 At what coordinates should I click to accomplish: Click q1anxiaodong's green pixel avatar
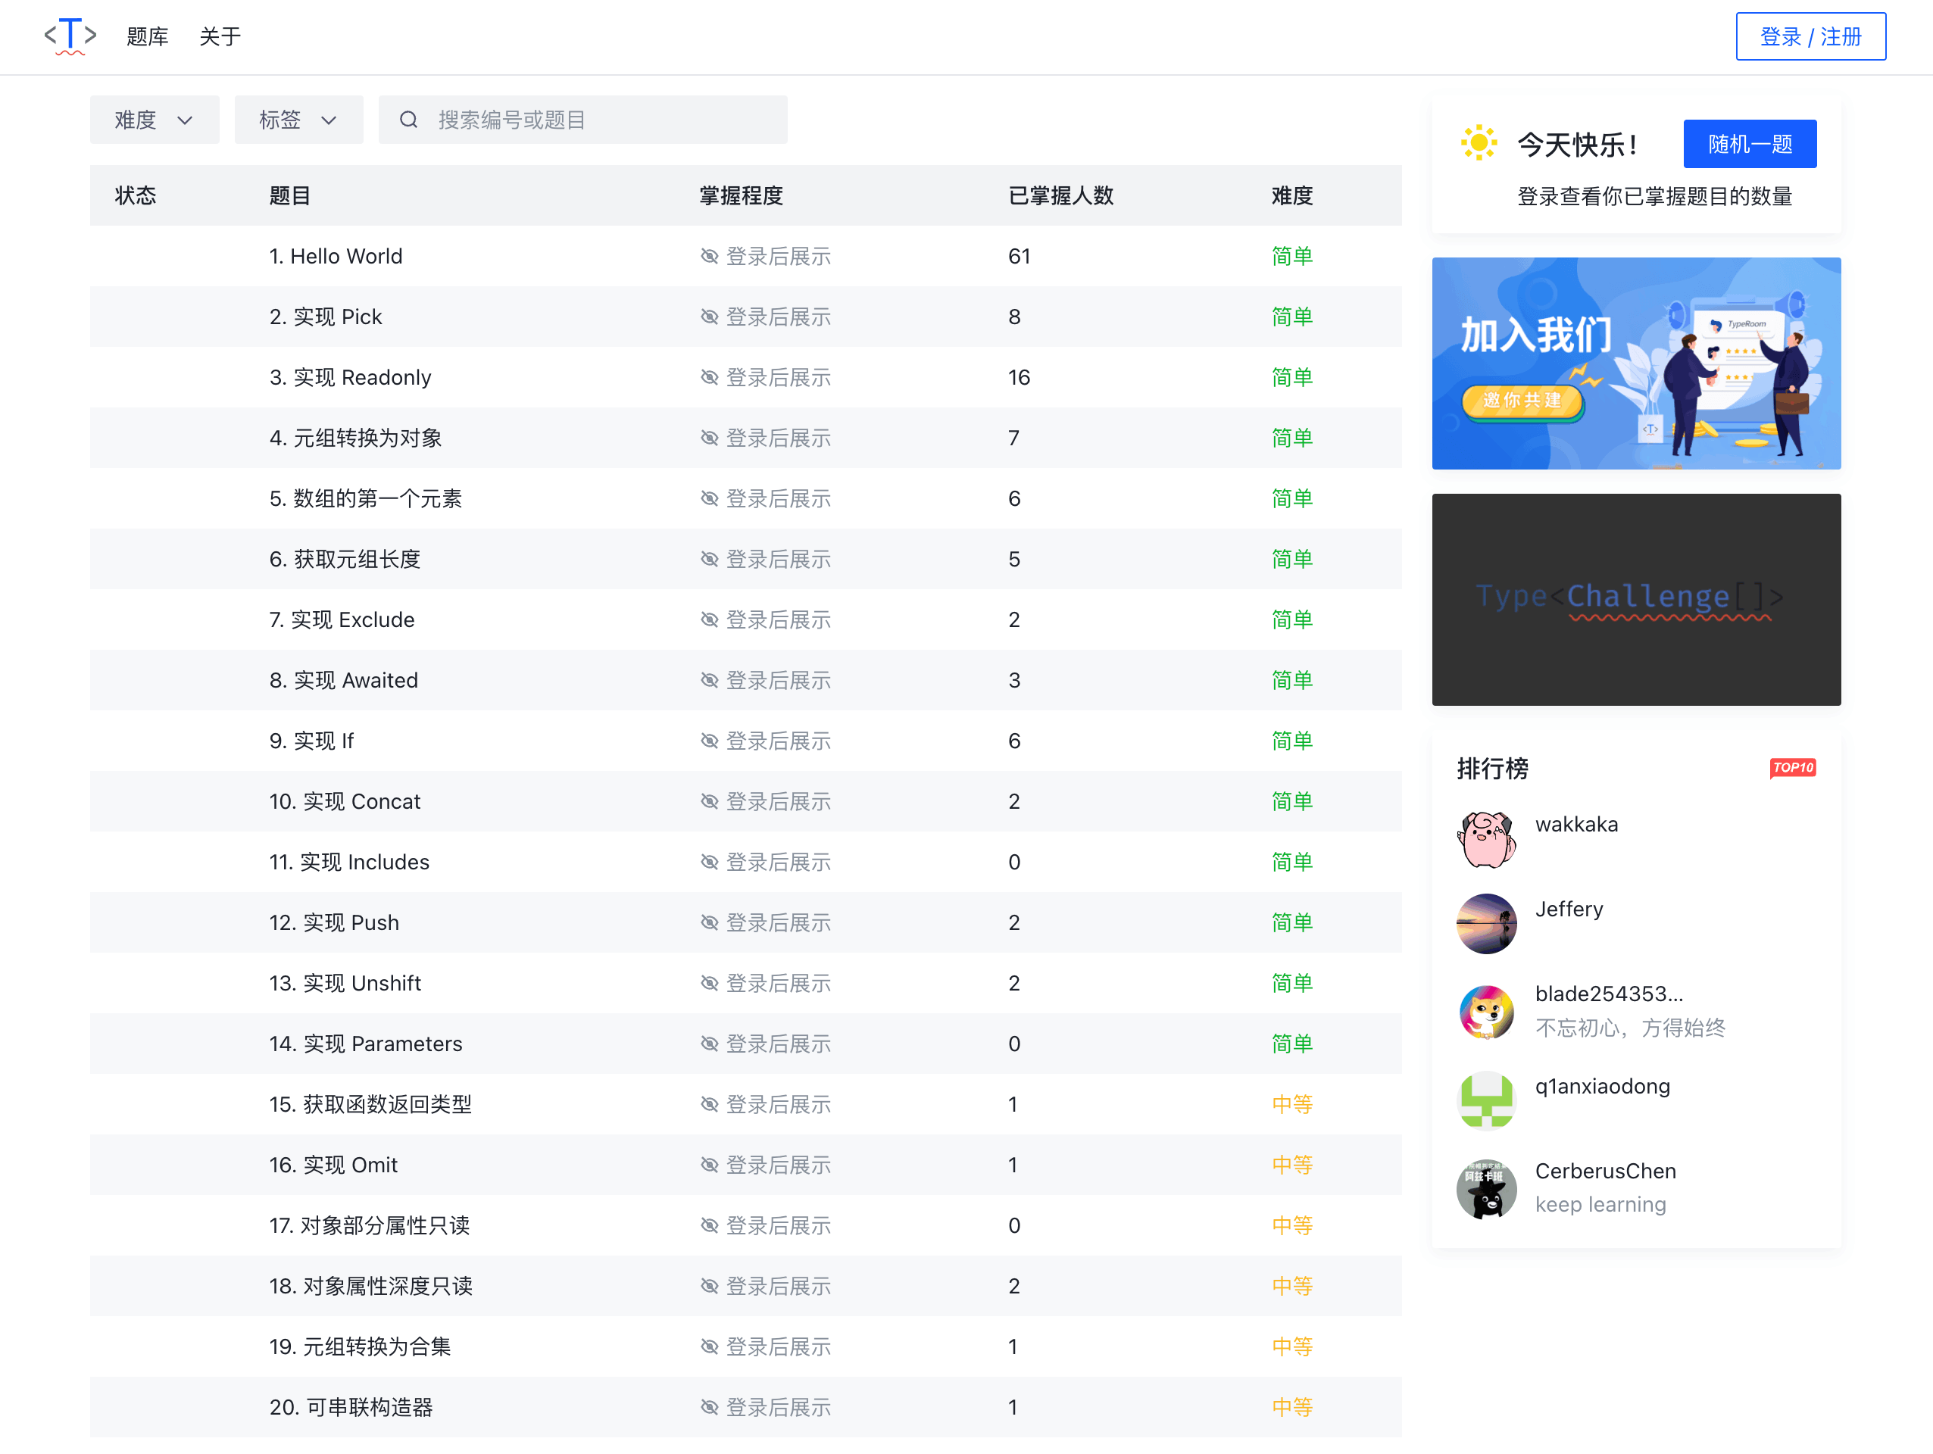pyautogui.click(x=1485, y=1100)
